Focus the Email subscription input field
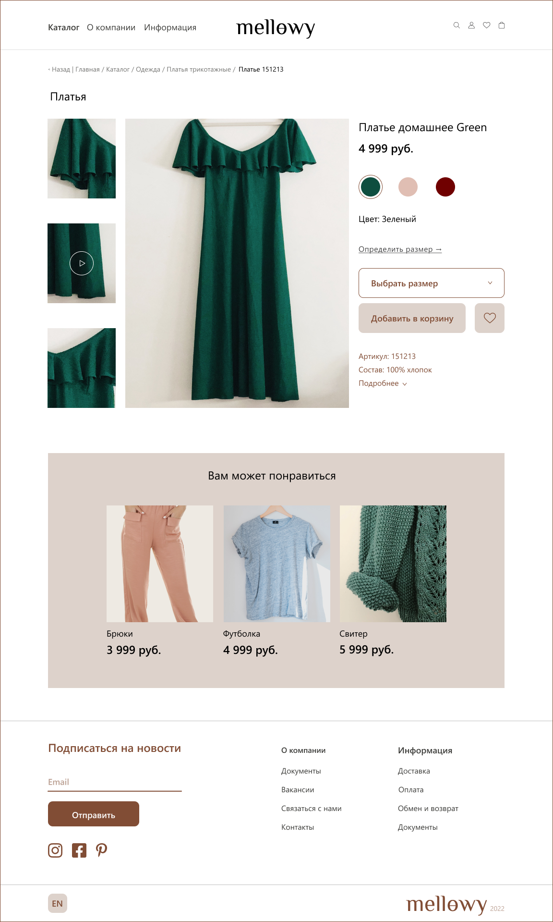Viewport: 553px width, 922px height. click(115, 782)
